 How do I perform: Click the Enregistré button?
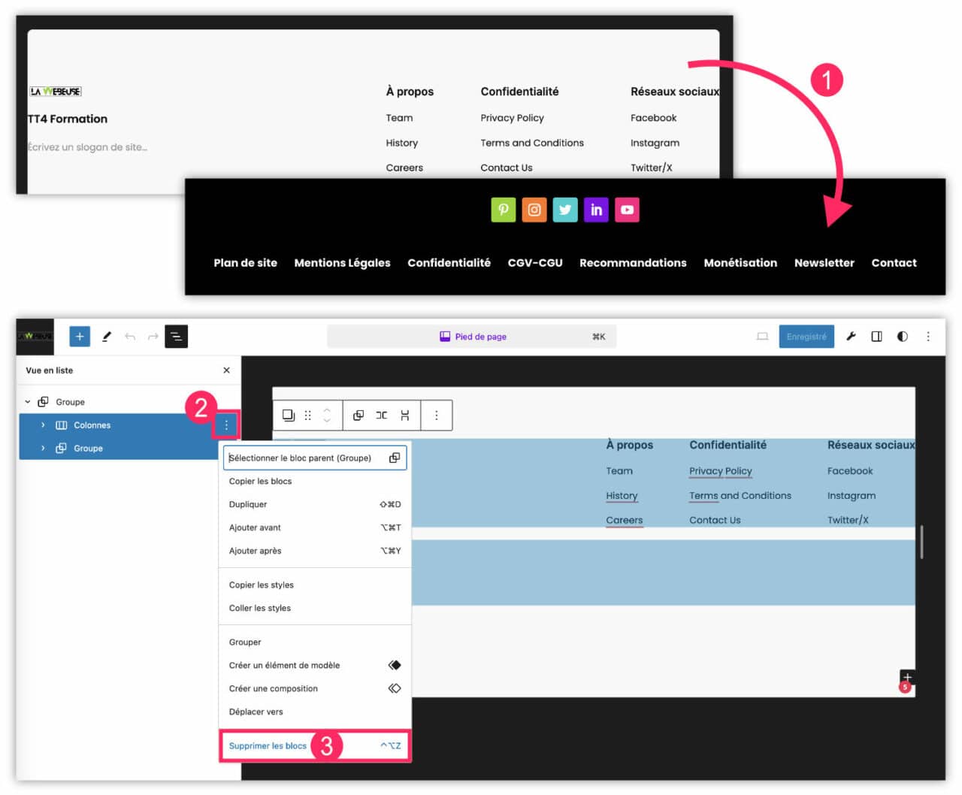[x=806, y=336]
